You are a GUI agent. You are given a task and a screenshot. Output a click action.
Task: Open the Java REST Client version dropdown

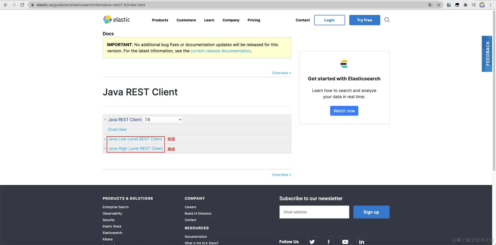163,120
